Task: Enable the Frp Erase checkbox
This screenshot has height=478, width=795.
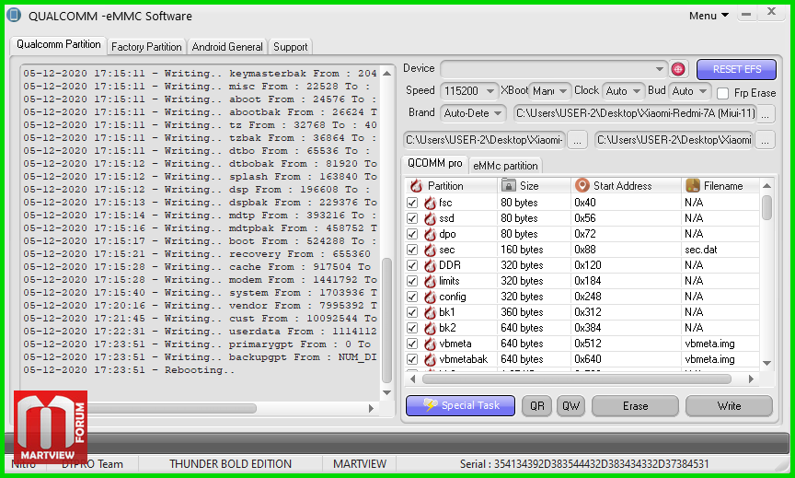Action: (723, 93)
